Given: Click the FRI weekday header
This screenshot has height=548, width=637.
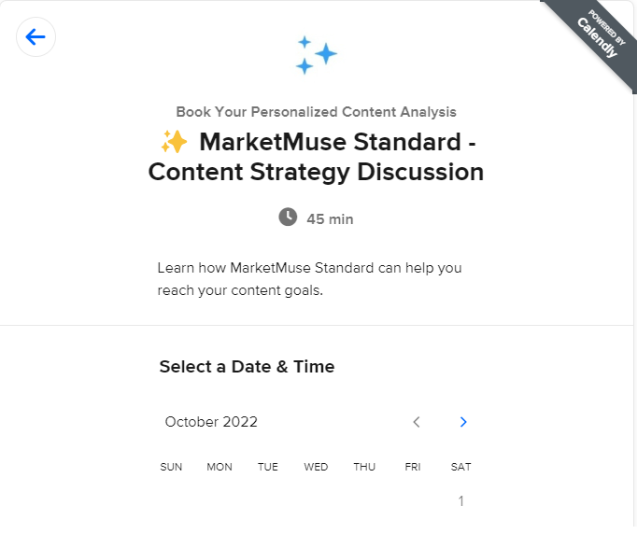Looking at the screenshot, I should tap(413, 467).
